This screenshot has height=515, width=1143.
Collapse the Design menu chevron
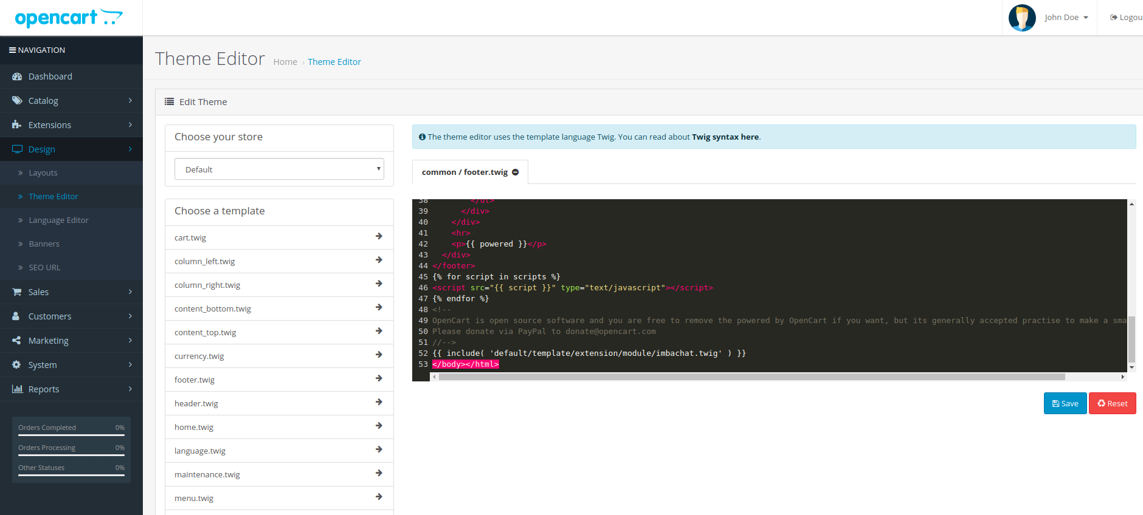(x=130, y=149)
